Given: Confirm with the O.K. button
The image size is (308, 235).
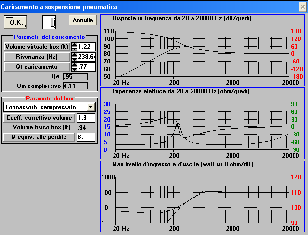Looking at the screenshot, I should click(x=16, y=23).
